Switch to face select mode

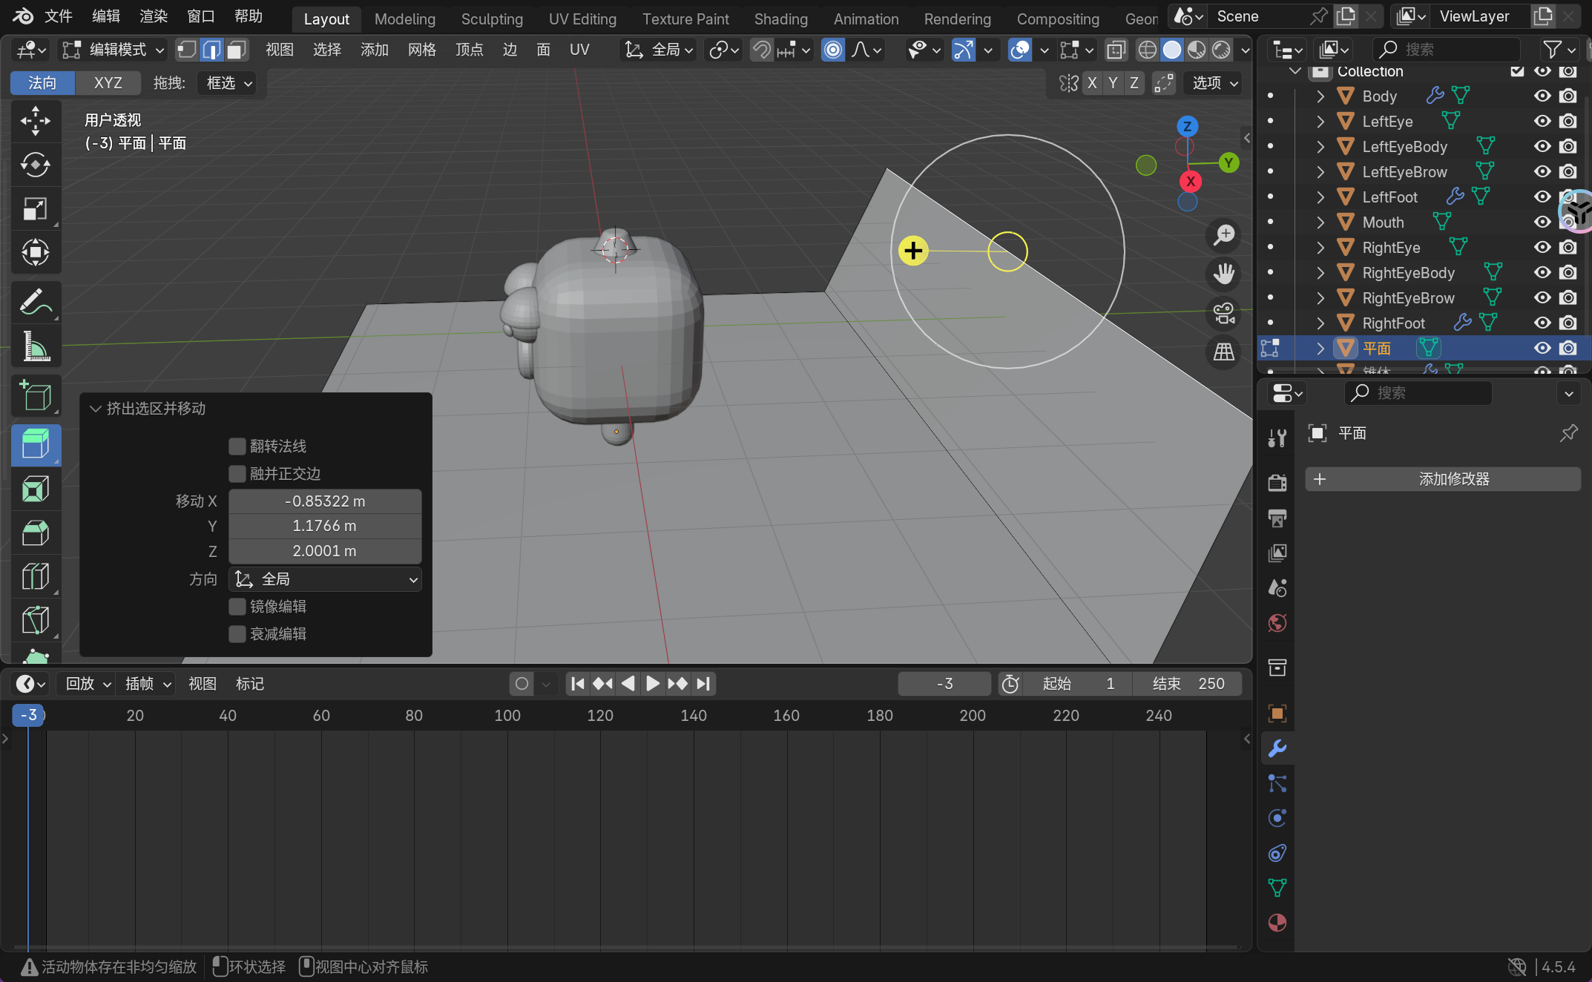(x=237, y=50)
